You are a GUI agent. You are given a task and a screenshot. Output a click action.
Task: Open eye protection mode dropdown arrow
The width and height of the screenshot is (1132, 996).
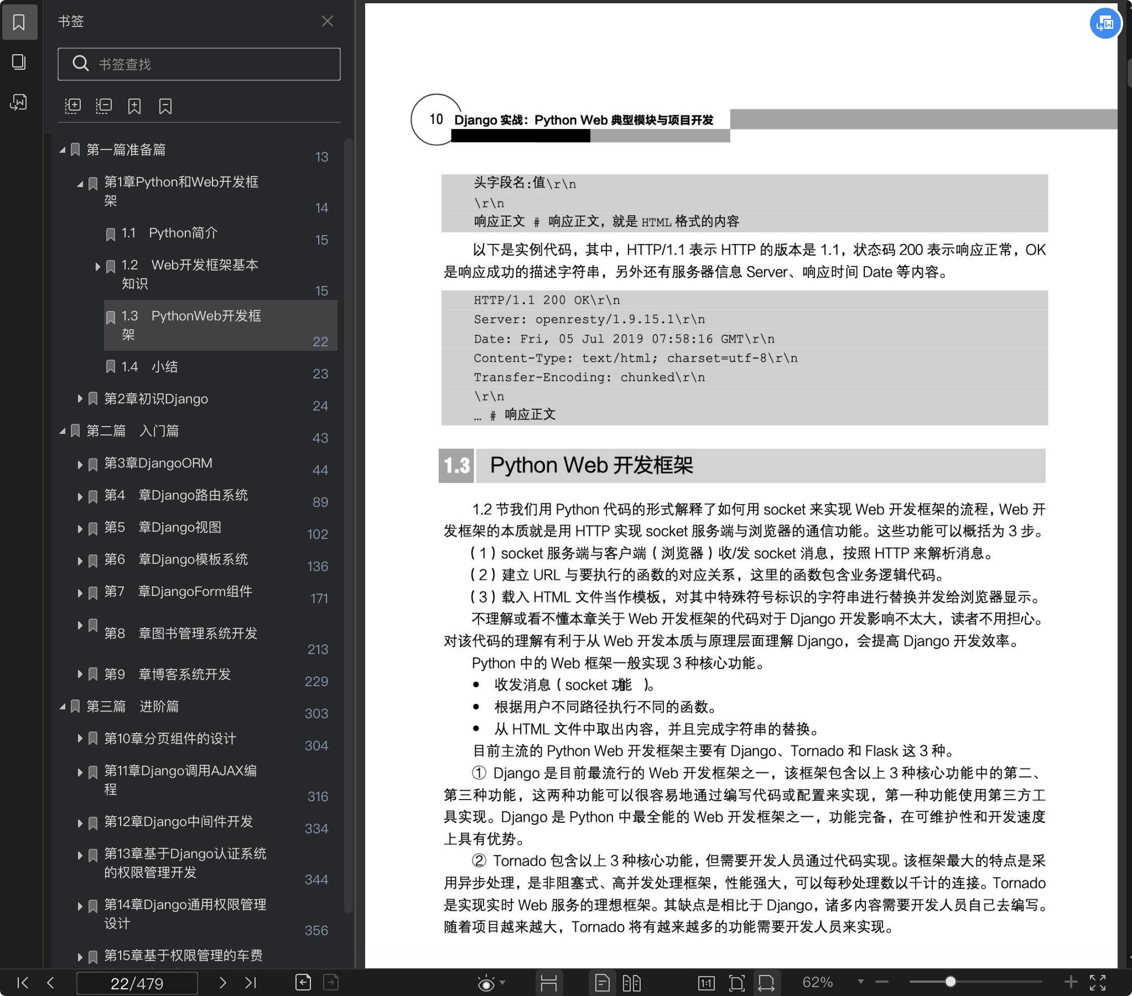502,983
